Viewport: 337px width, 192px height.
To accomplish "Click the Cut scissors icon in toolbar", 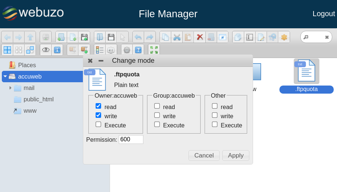I will coord(177,37).
